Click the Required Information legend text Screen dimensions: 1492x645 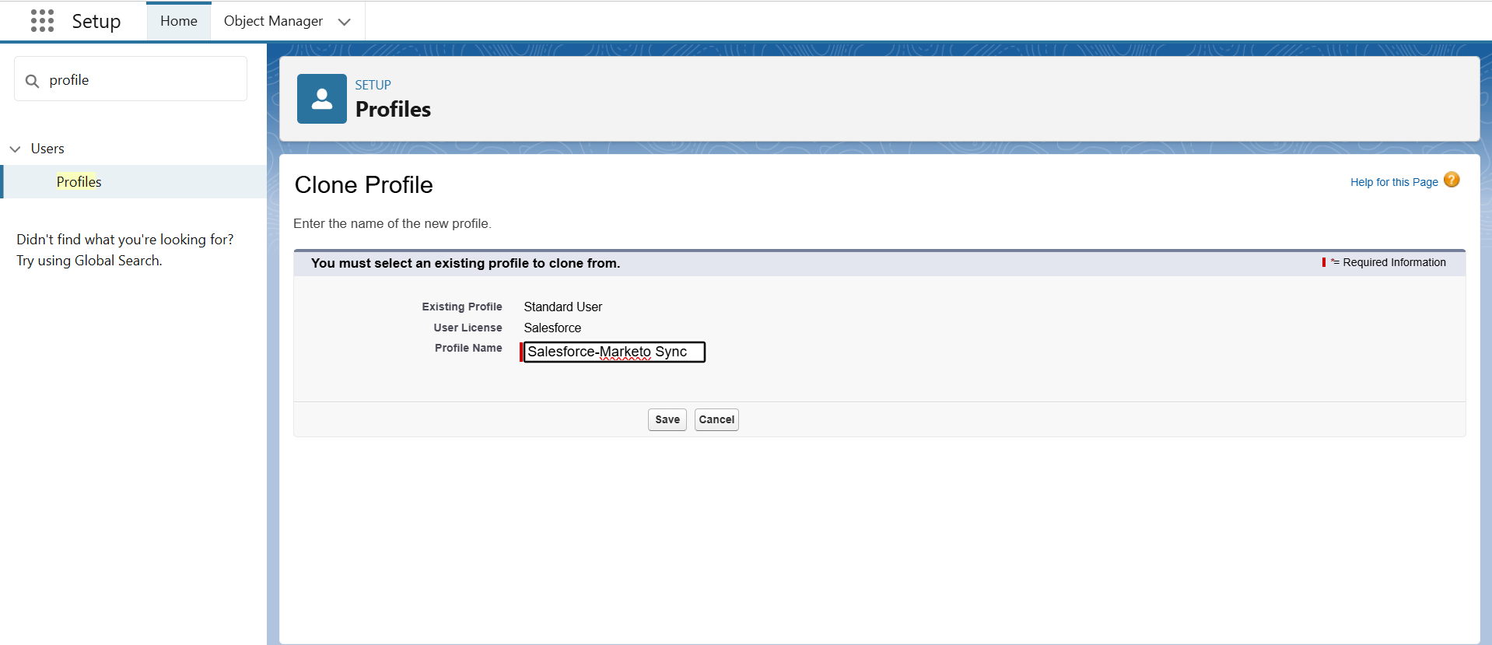pyautogui.click(x=1394, y=262)
